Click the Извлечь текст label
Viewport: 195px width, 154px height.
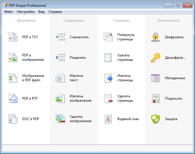[x=76, y=78]
